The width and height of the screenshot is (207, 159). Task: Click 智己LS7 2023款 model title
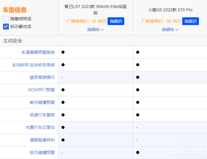pyautogui.click(x=96, y=10)
